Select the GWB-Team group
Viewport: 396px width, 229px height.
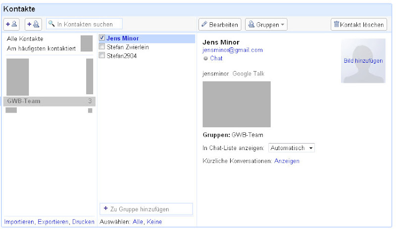(x=49, y=101)
